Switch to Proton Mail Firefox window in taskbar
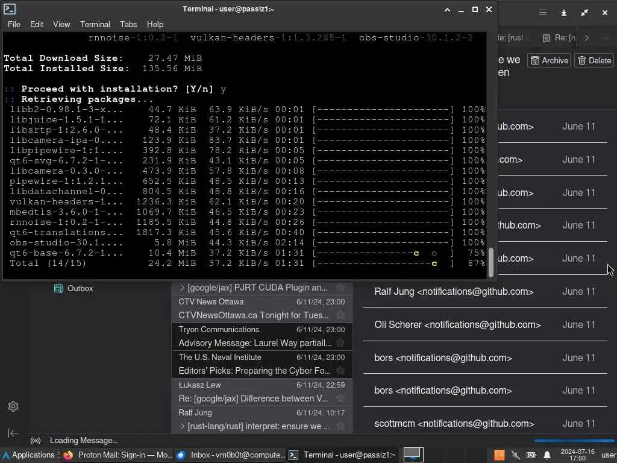This screenshot has height=463, width=617. click(117, 455)
